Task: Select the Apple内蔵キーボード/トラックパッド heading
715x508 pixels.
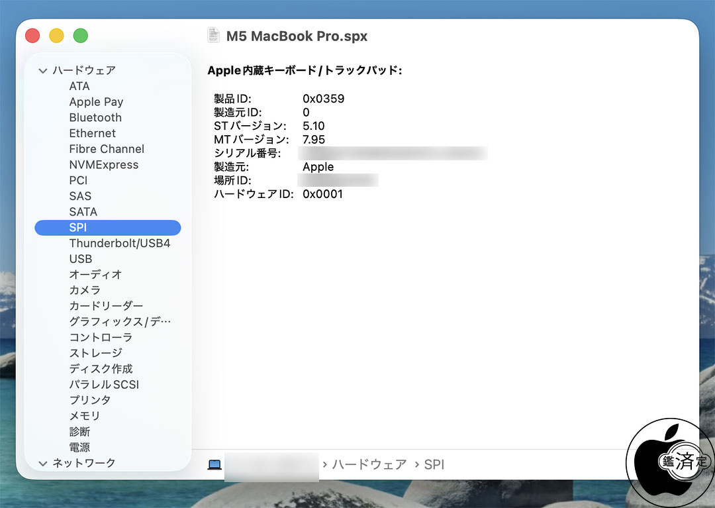Action: pos(305,70)
